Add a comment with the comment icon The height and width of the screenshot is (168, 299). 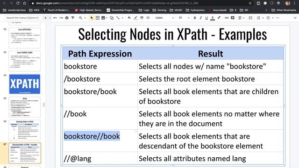point(233,18)
